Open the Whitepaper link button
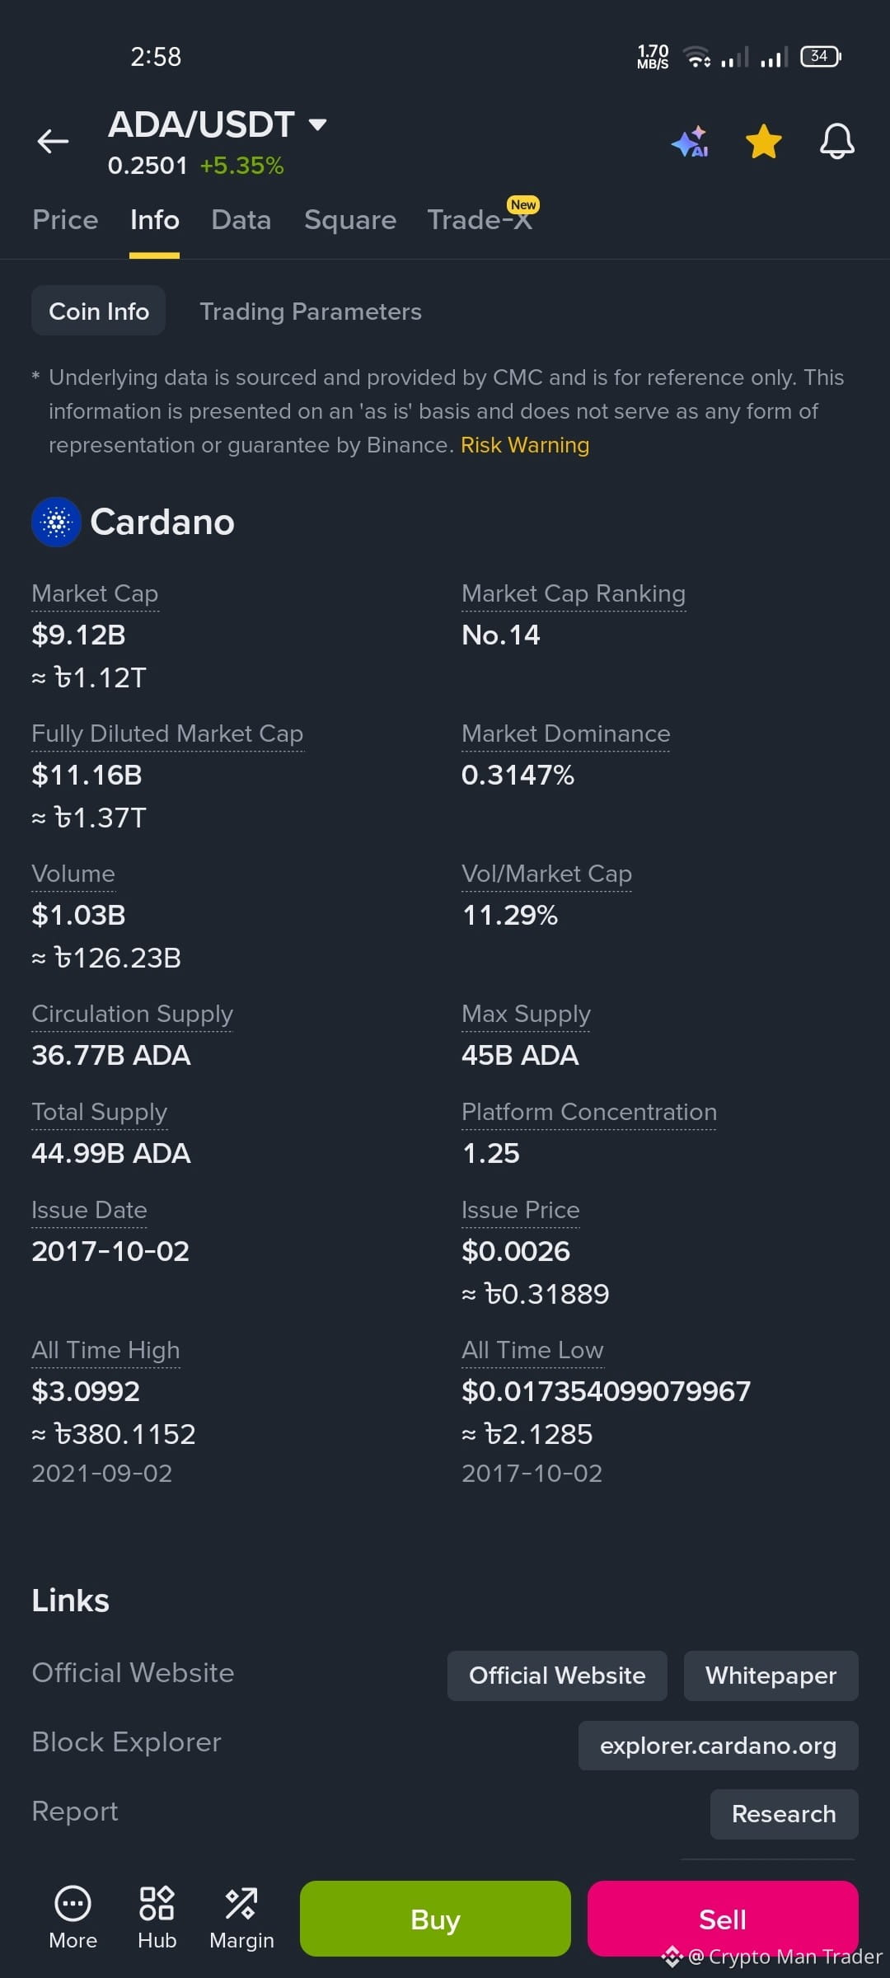Screen dimensions: 890x1978 771,1676
